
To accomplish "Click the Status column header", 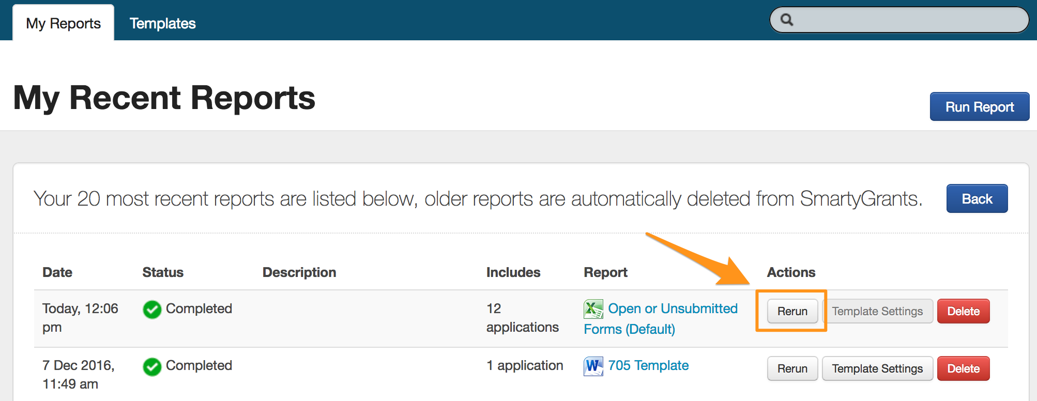I will 163,272.
